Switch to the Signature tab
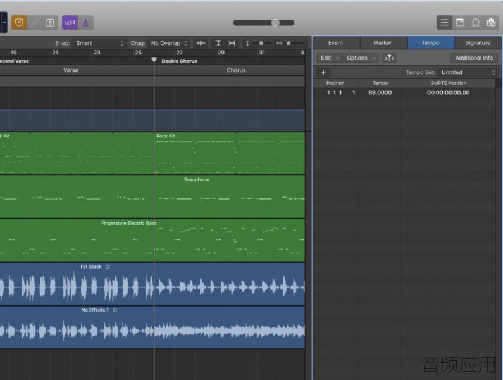 click(478, 42)
